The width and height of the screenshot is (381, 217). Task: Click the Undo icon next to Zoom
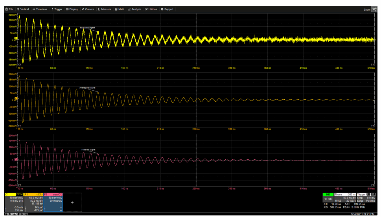coord(374,9)
